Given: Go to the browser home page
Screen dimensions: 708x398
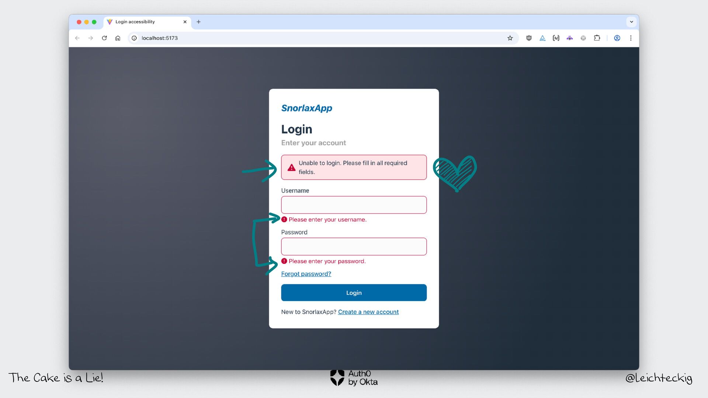Looking at the screenshot, I should tap(118, 38).
